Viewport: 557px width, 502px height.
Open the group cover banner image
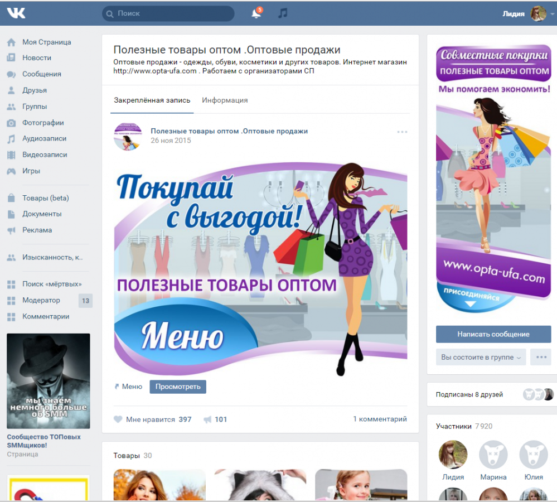493,180
